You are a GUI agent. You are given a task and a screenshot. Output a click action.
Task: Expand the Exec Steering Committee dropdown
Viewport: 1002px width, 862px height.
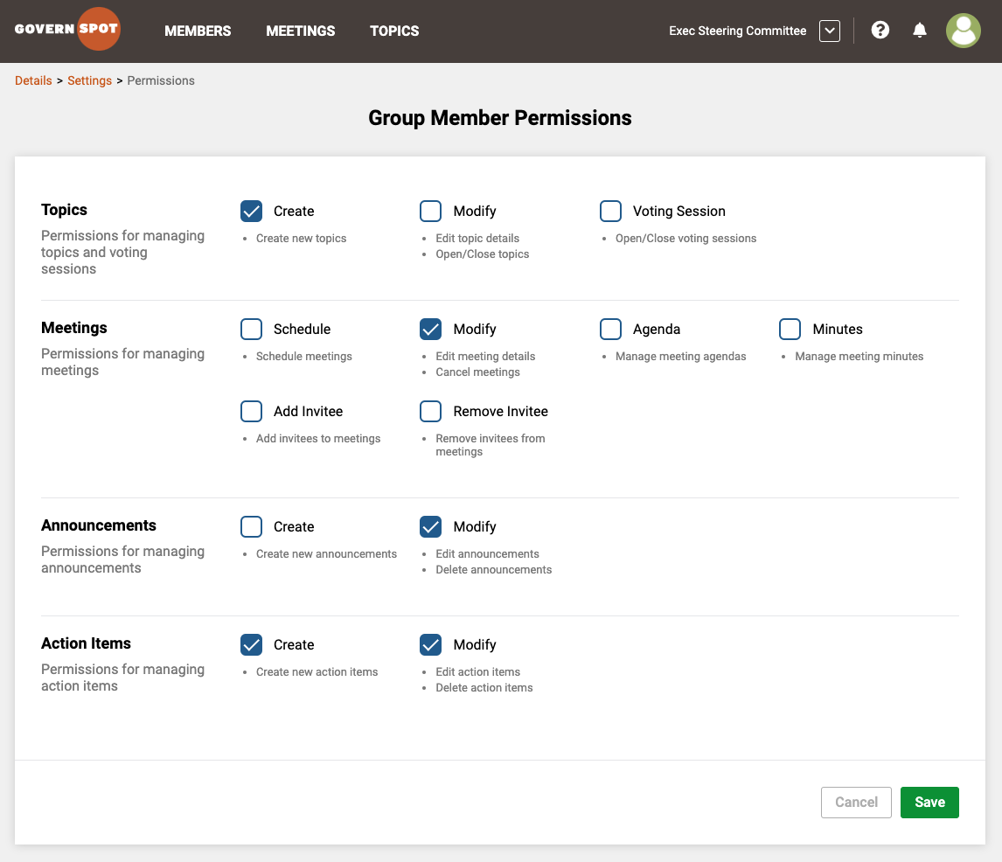pos(829,31)
